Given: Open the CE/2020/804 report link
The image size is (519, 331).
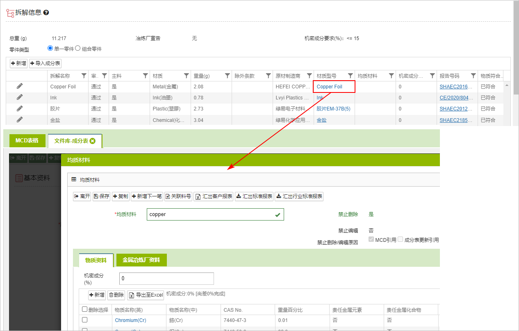Looking at the screenshot, I should [456, 98].
